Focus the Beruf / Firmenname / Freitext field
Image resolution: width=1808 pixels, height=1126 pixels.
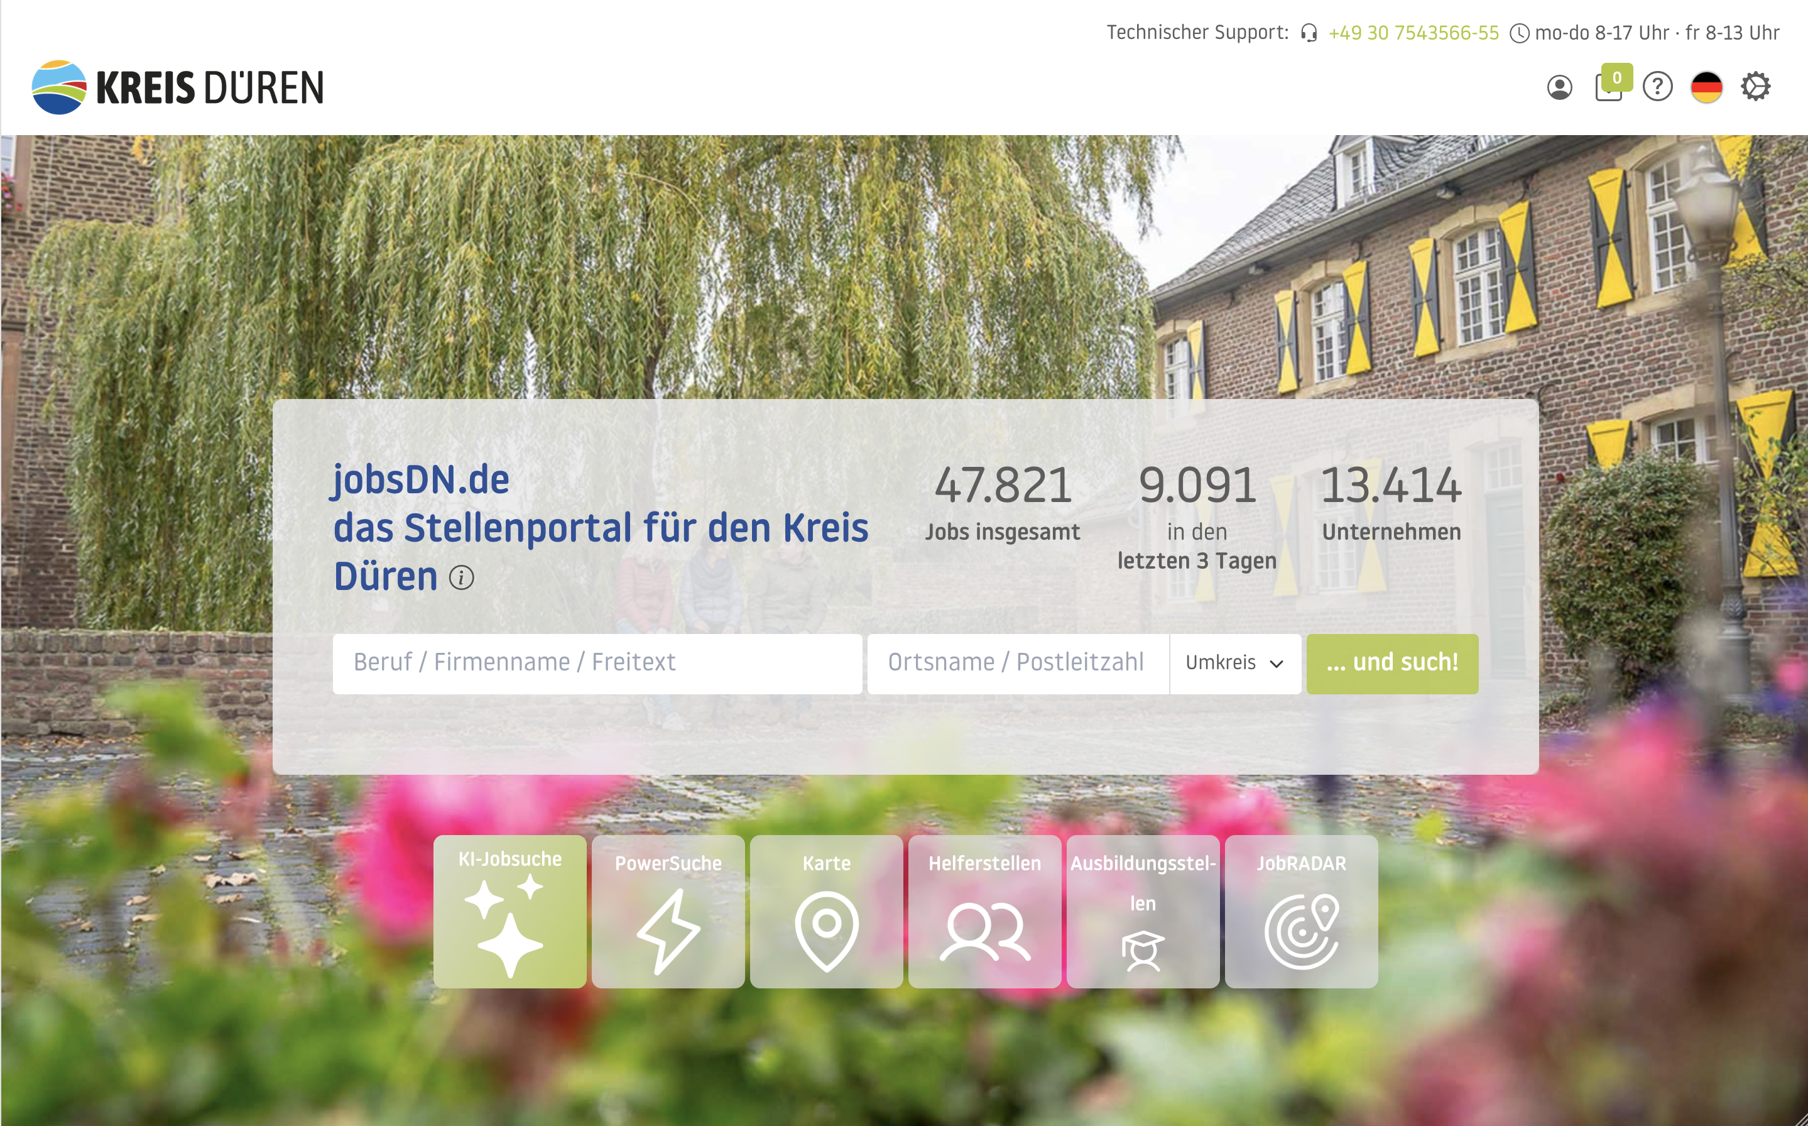point(596,663)
